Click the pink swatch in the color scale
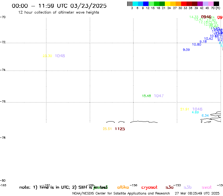This screenshot has height=196, width=223. point(211,4)
